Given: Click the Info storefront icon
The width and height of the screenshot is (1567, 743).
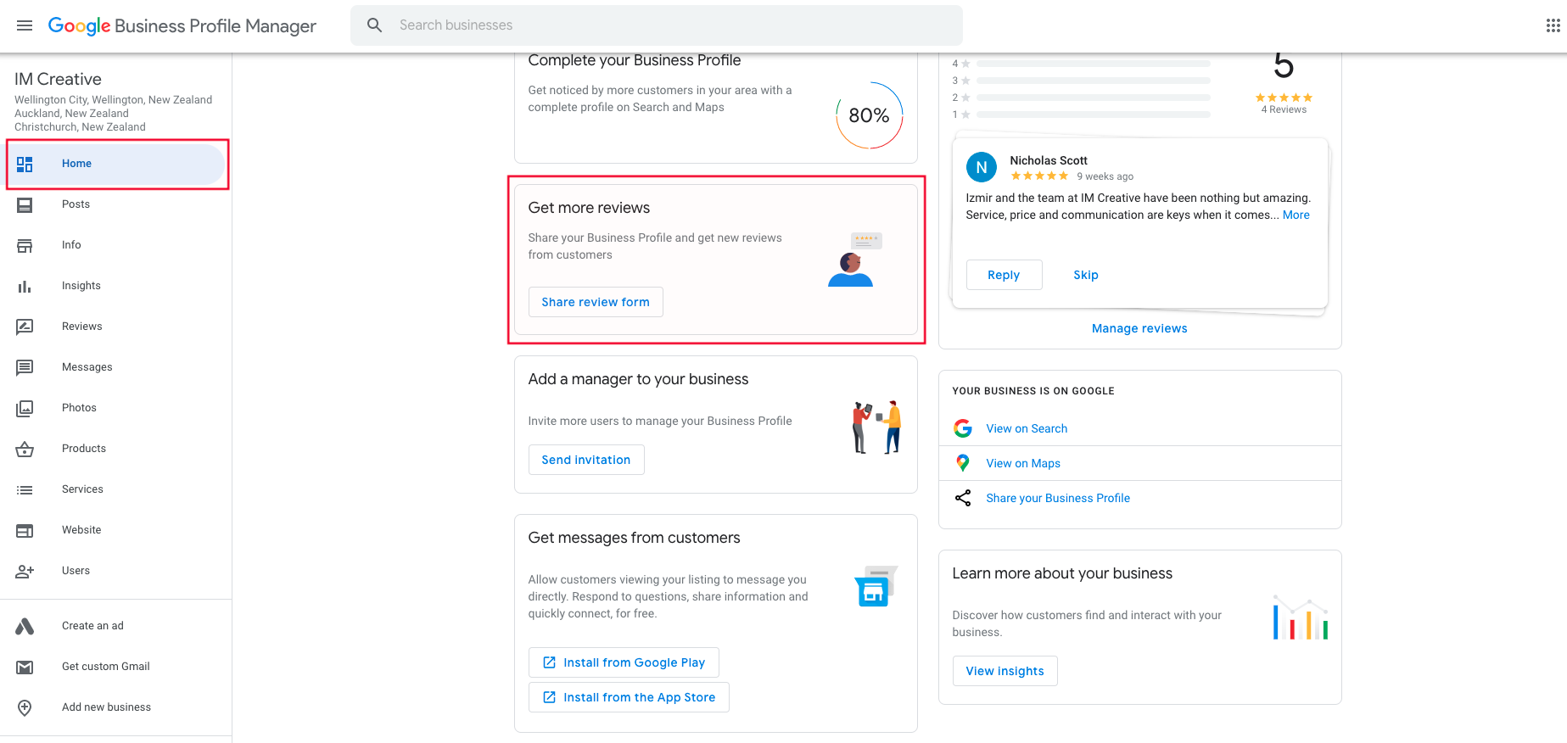Looking at the screenshot, I should pos(25,245).
